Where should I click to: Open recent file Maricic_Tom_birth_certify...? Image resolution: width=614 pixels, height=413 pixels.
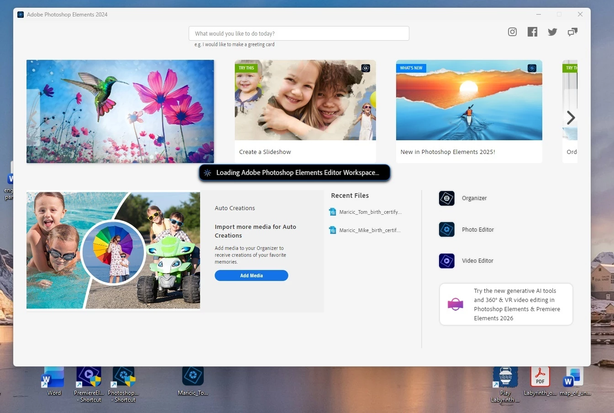tap(365, 212)
